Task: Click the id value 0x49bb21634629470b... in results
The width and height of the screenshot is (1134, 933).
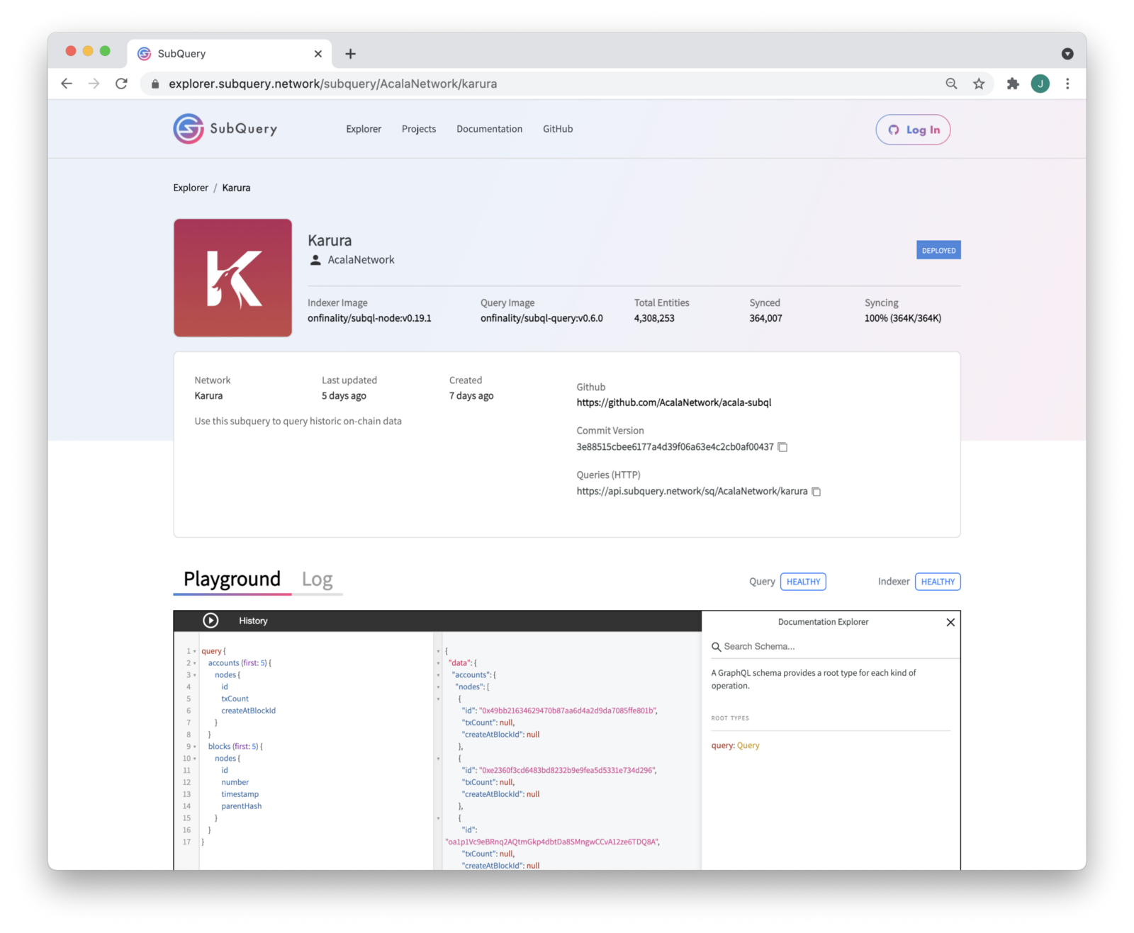Action: pos(567,711)
